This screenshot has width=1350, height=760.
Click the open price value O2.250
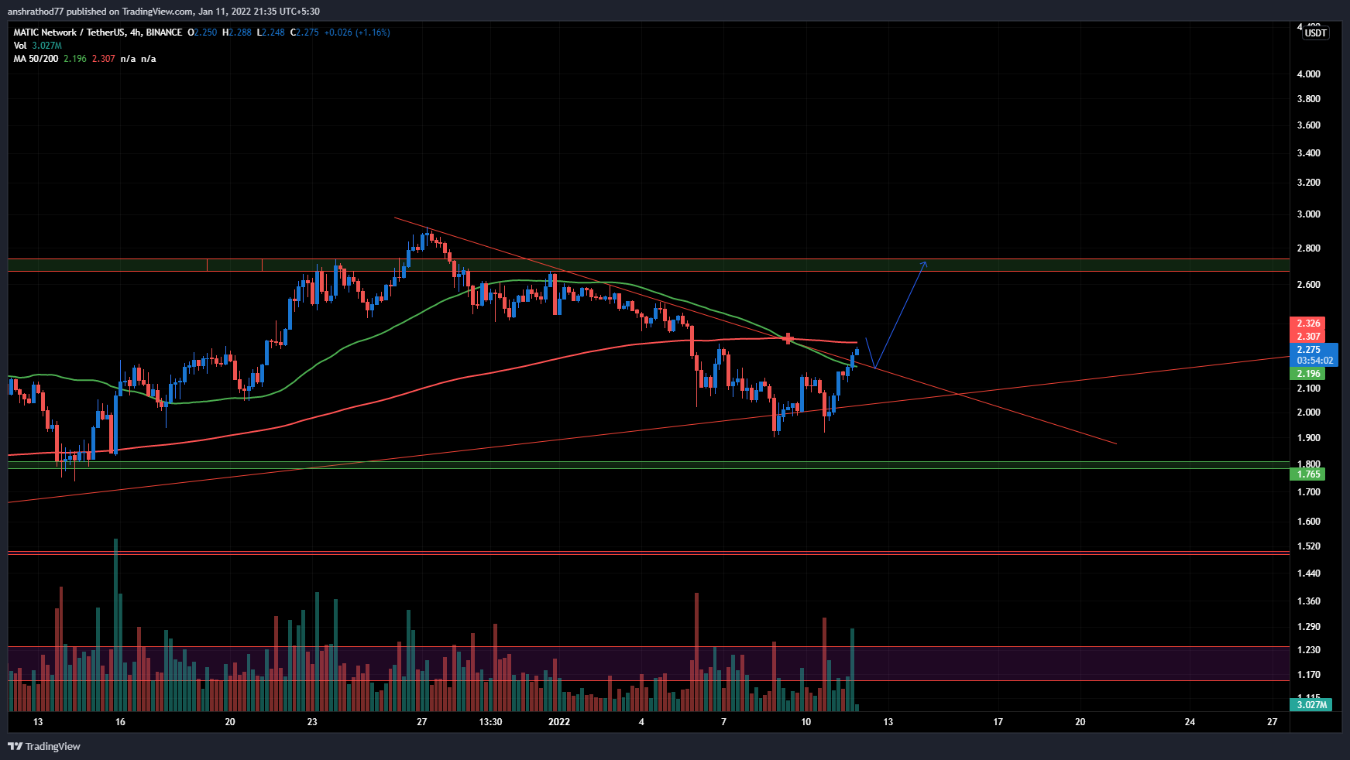[202, 33]
